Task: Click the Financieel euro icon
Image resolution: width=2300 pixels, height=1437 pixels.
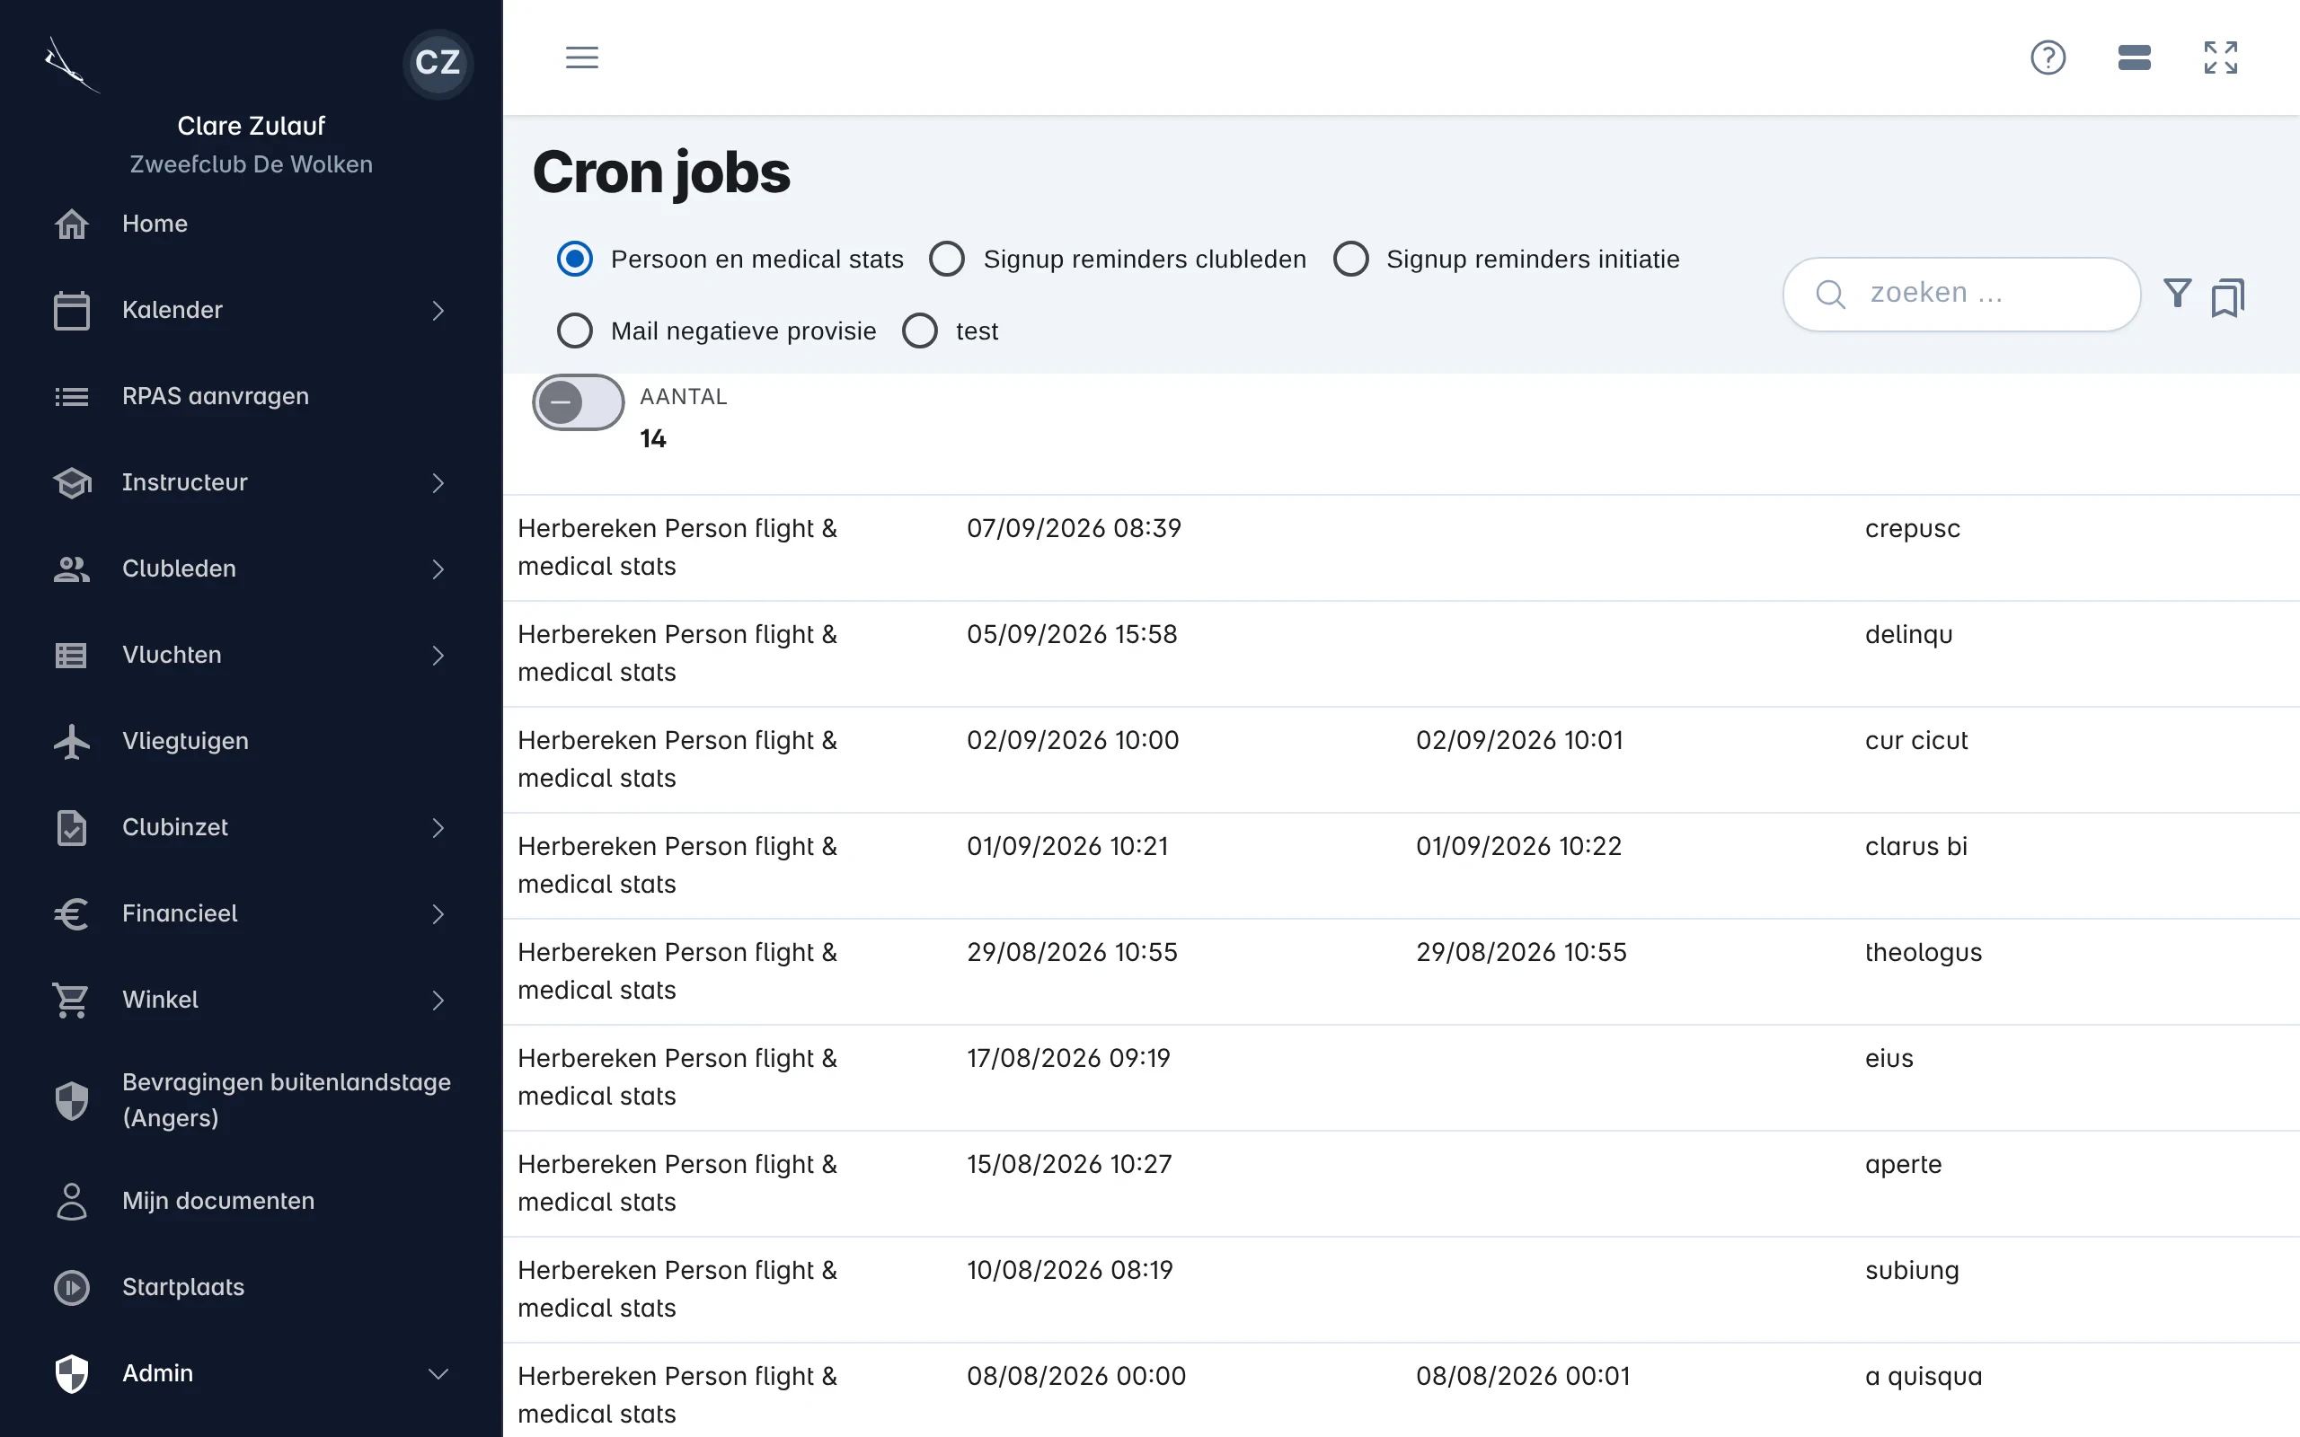Action: pyautogui.click(x=71, y=914)
